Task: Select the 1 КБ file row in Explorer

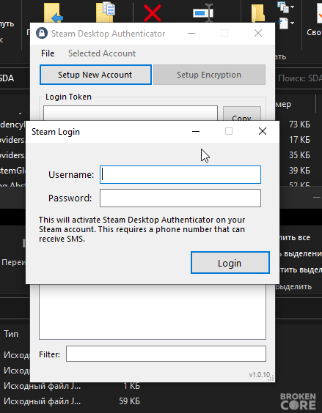Action: pyautogui.click(x=71, y=386)
